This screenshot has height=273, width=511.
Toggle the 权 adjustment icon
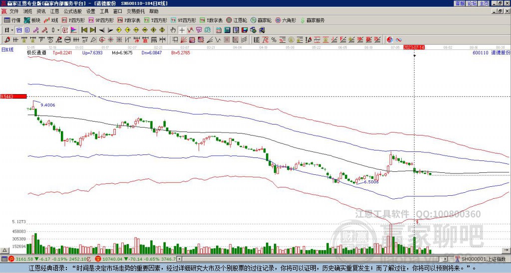coord(65,30)
